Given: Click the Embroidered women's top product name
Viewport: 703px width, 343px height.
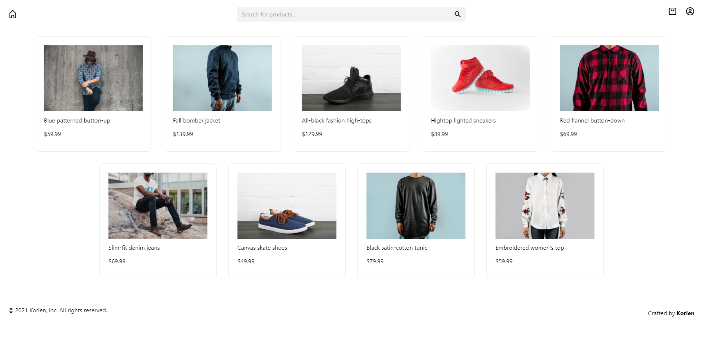Looking at the screenshot, I should click(x=529, y=248).
